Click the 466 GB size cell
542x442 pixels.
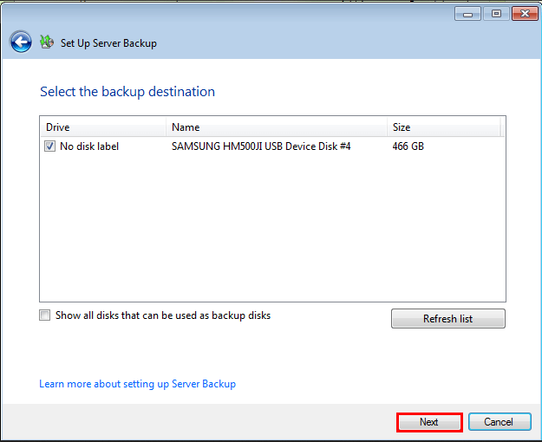point(408,146)
